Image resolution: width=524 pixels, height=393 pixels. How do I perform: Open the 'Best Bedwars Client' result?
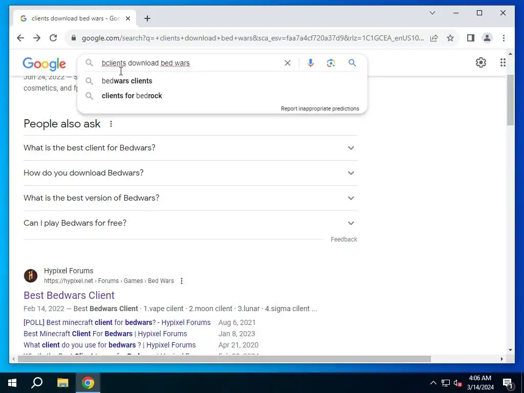[69, 295]
